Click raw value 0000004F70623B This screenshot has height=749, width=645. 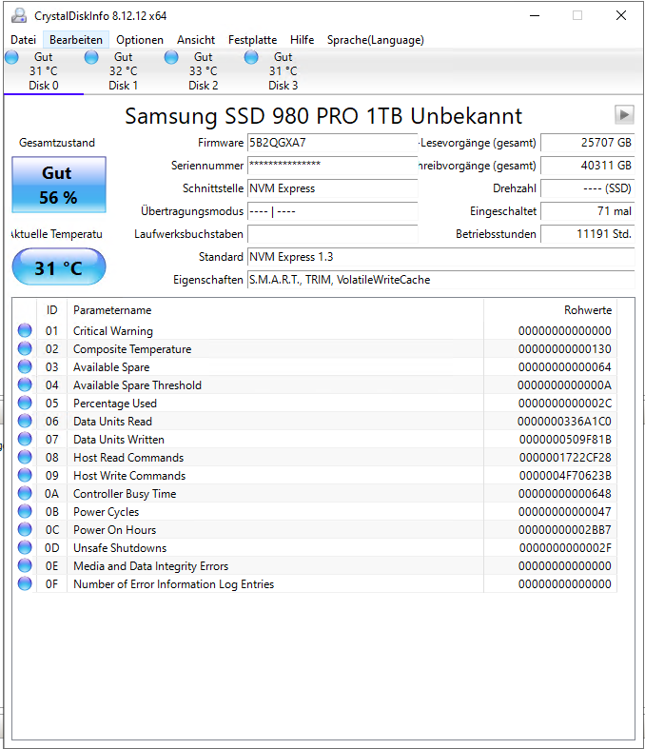coord(565,475)
